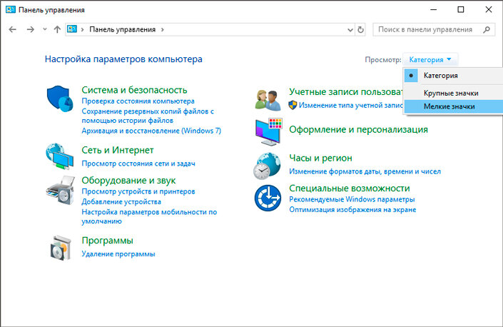Open the Clock and Region globe icon
The image size is (503, 327).
click(x=267, y=166)
